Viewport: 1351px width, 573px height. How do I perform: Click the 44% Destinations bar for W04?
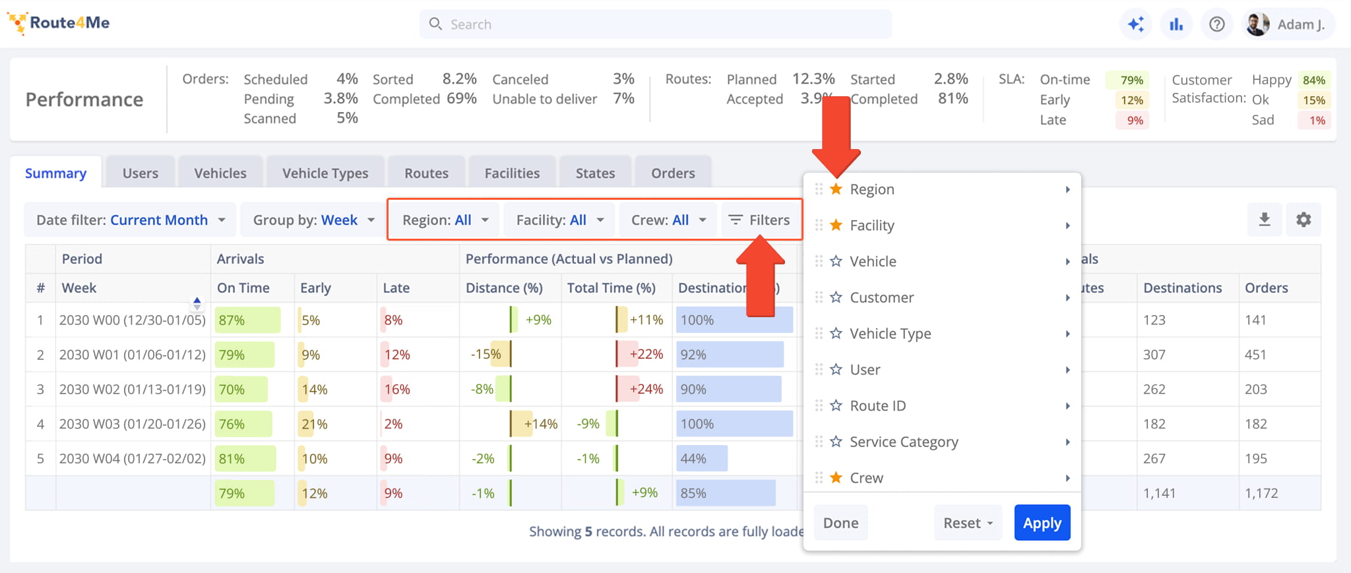[702, 458]
